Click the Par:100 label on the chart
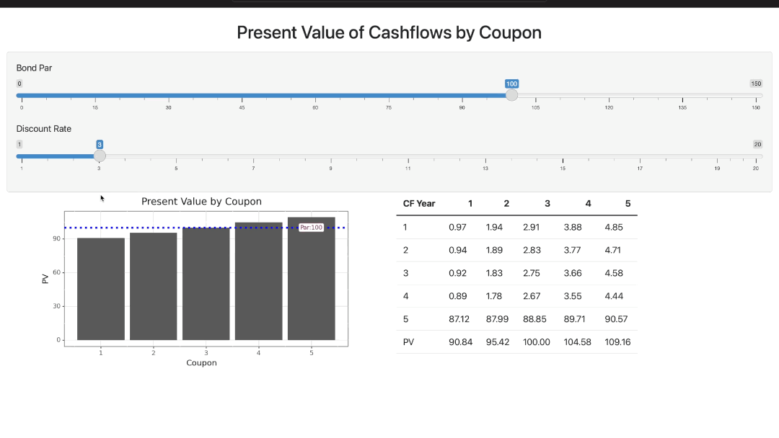 click(x=311, y=228)
